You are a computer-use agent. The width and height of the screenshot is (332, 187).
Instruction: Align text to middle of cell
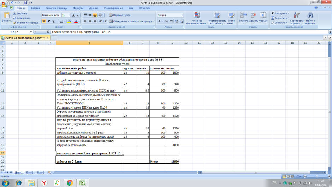click(x=90, y=15)
